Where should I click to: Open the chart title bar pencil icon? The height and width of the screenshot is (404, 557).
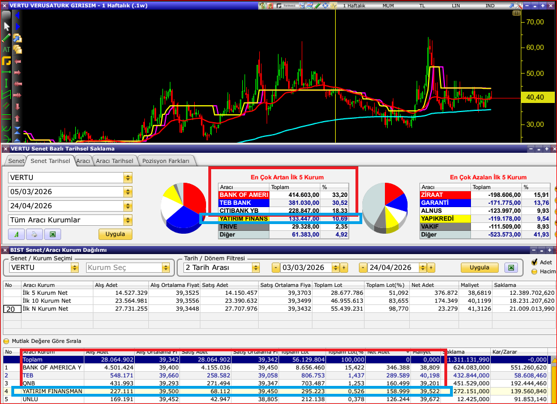tap(318, 6)
